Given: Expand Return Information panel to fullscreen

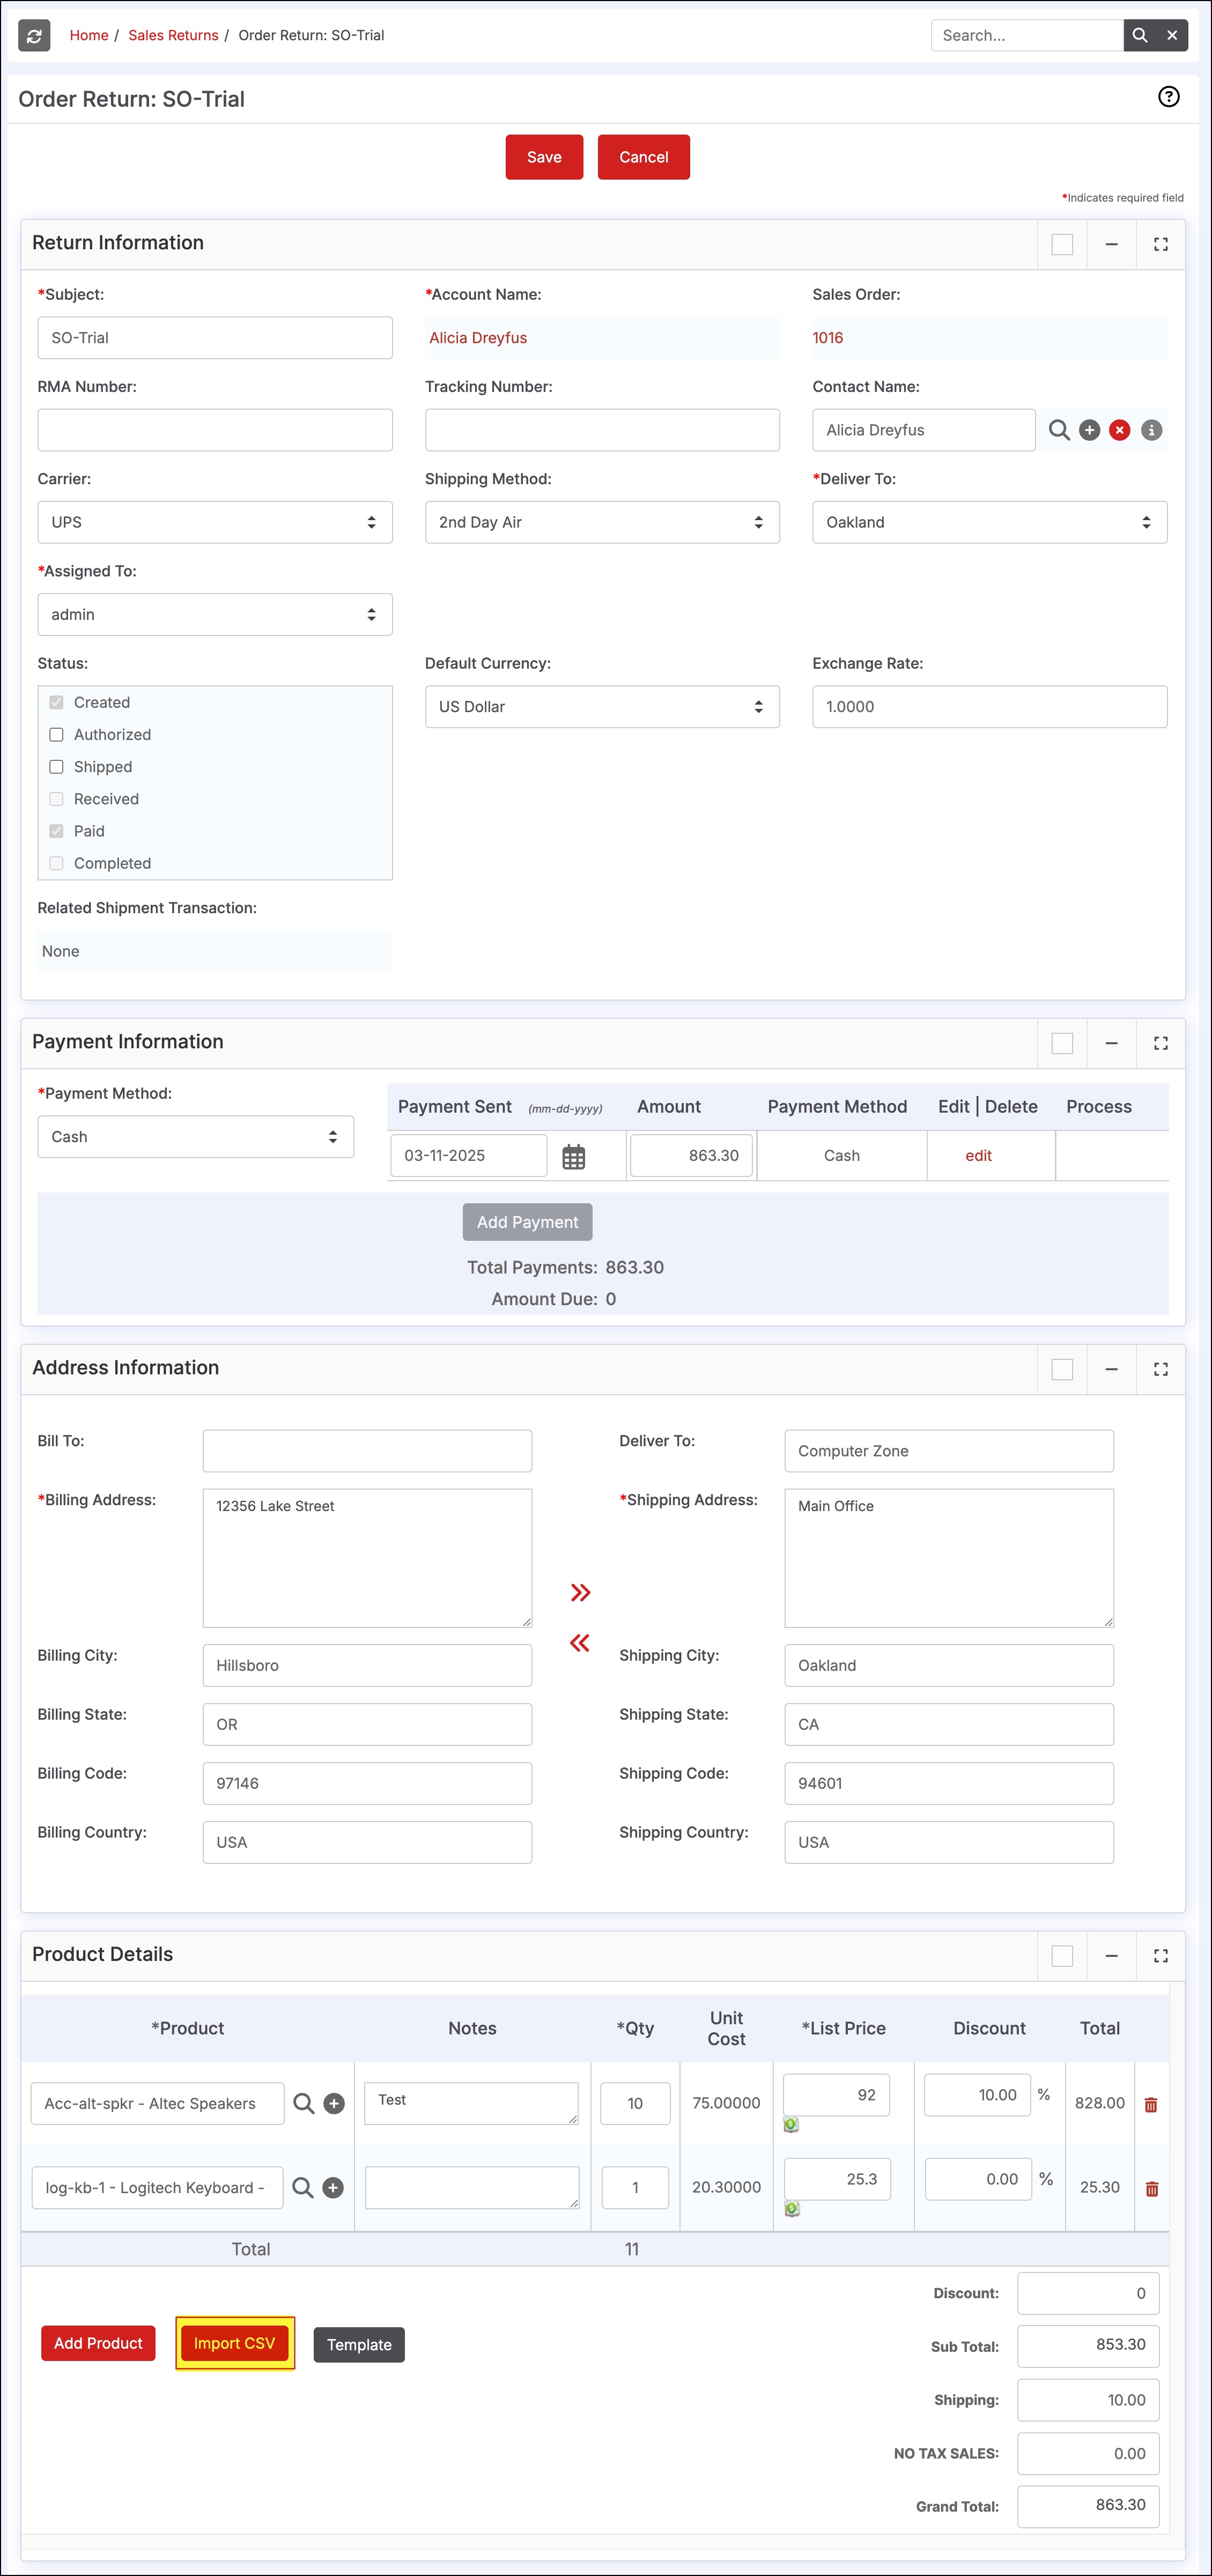Looking at the screenshot, I should coord(1160,244).
